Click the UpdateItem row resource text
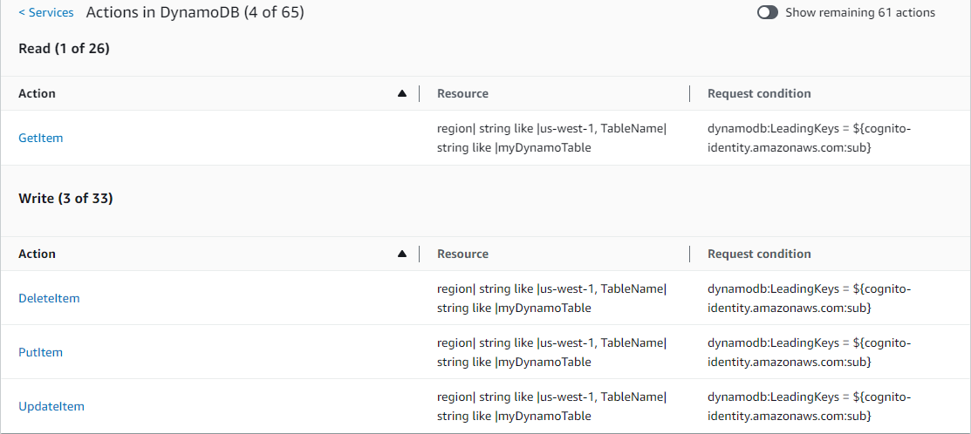This screenshot has width=971, height=434. (551, 406)
